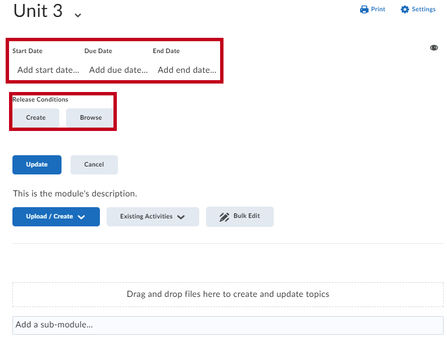Click the Due Date label

coord(98,51)
